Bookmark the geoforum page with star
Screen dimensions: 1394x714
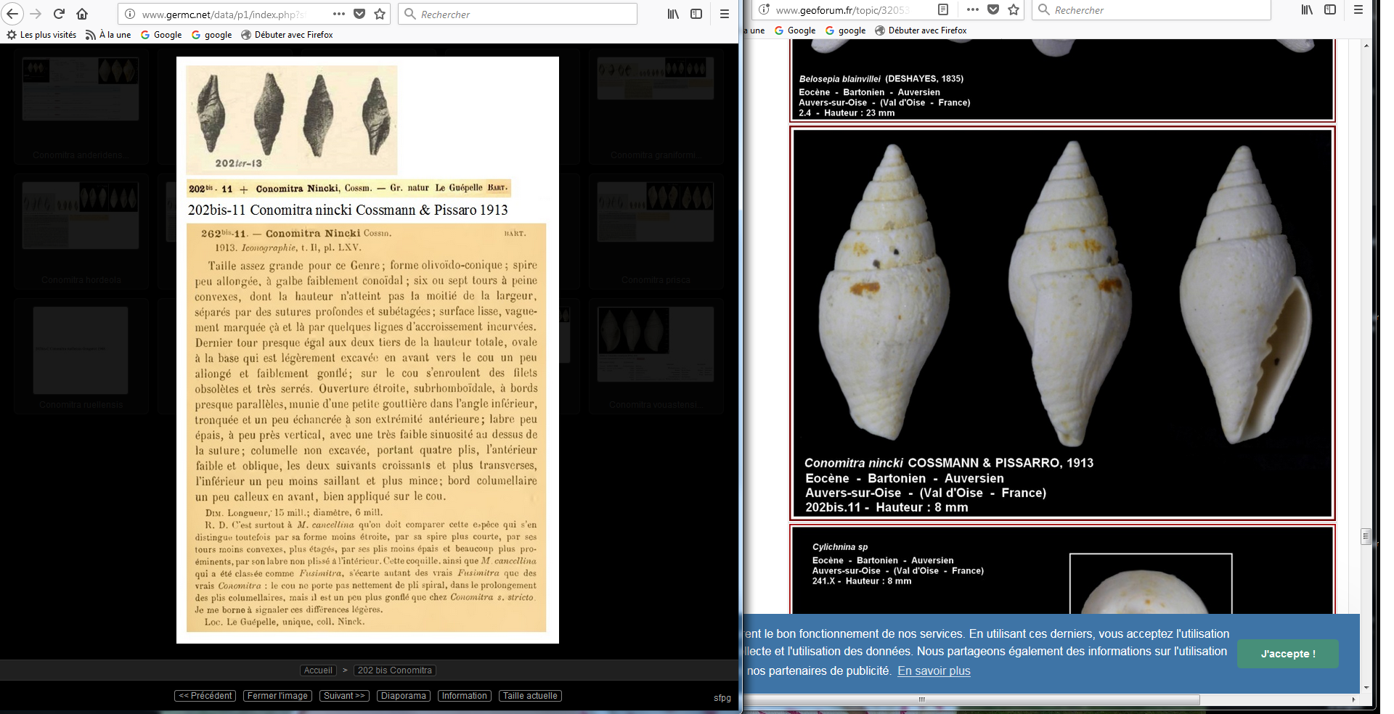coord(1014,9)
